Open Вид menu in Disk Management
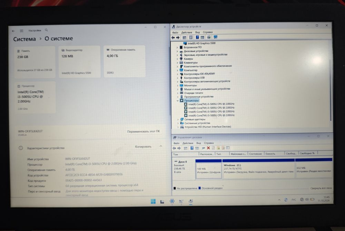 (198, 143)
